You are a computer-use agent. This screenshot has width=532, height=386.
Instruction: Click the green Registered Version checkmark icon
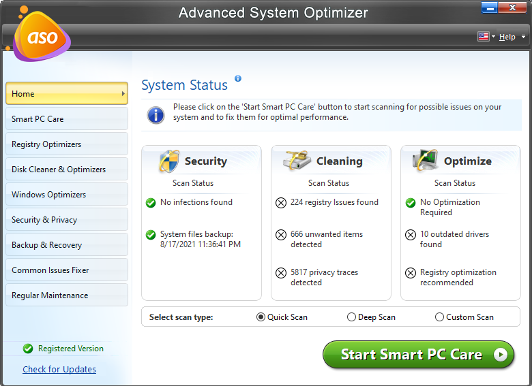point(28,349)
